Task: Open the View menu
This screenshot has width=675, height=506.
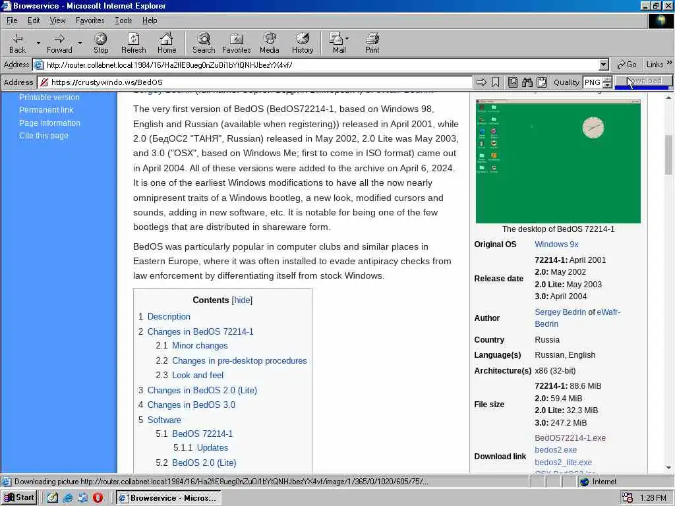Action: pos(57,20)
